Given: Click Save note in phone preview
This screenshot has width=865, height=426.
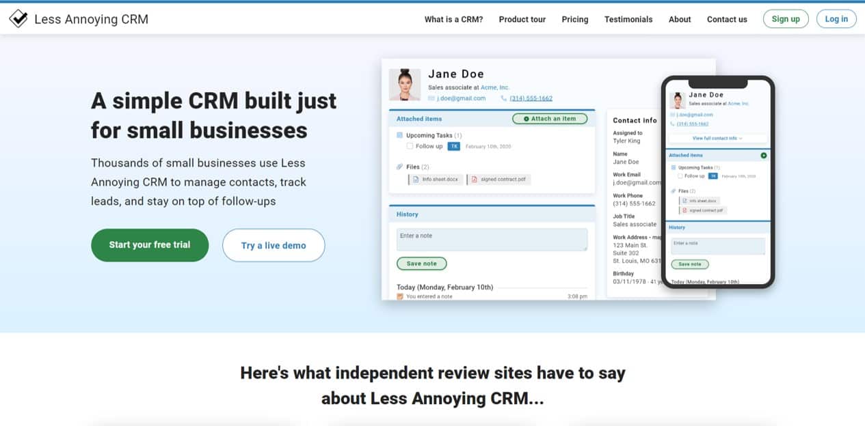Looking at the screenshot, I should [x=690, y=264].
